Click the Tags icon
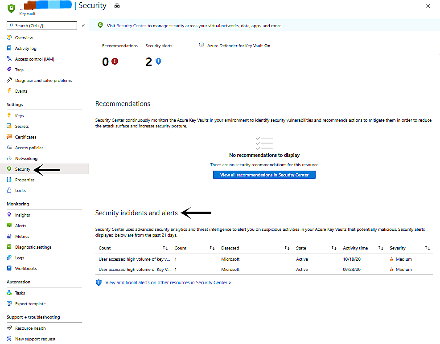440x344 pixels. coord(9,70)
